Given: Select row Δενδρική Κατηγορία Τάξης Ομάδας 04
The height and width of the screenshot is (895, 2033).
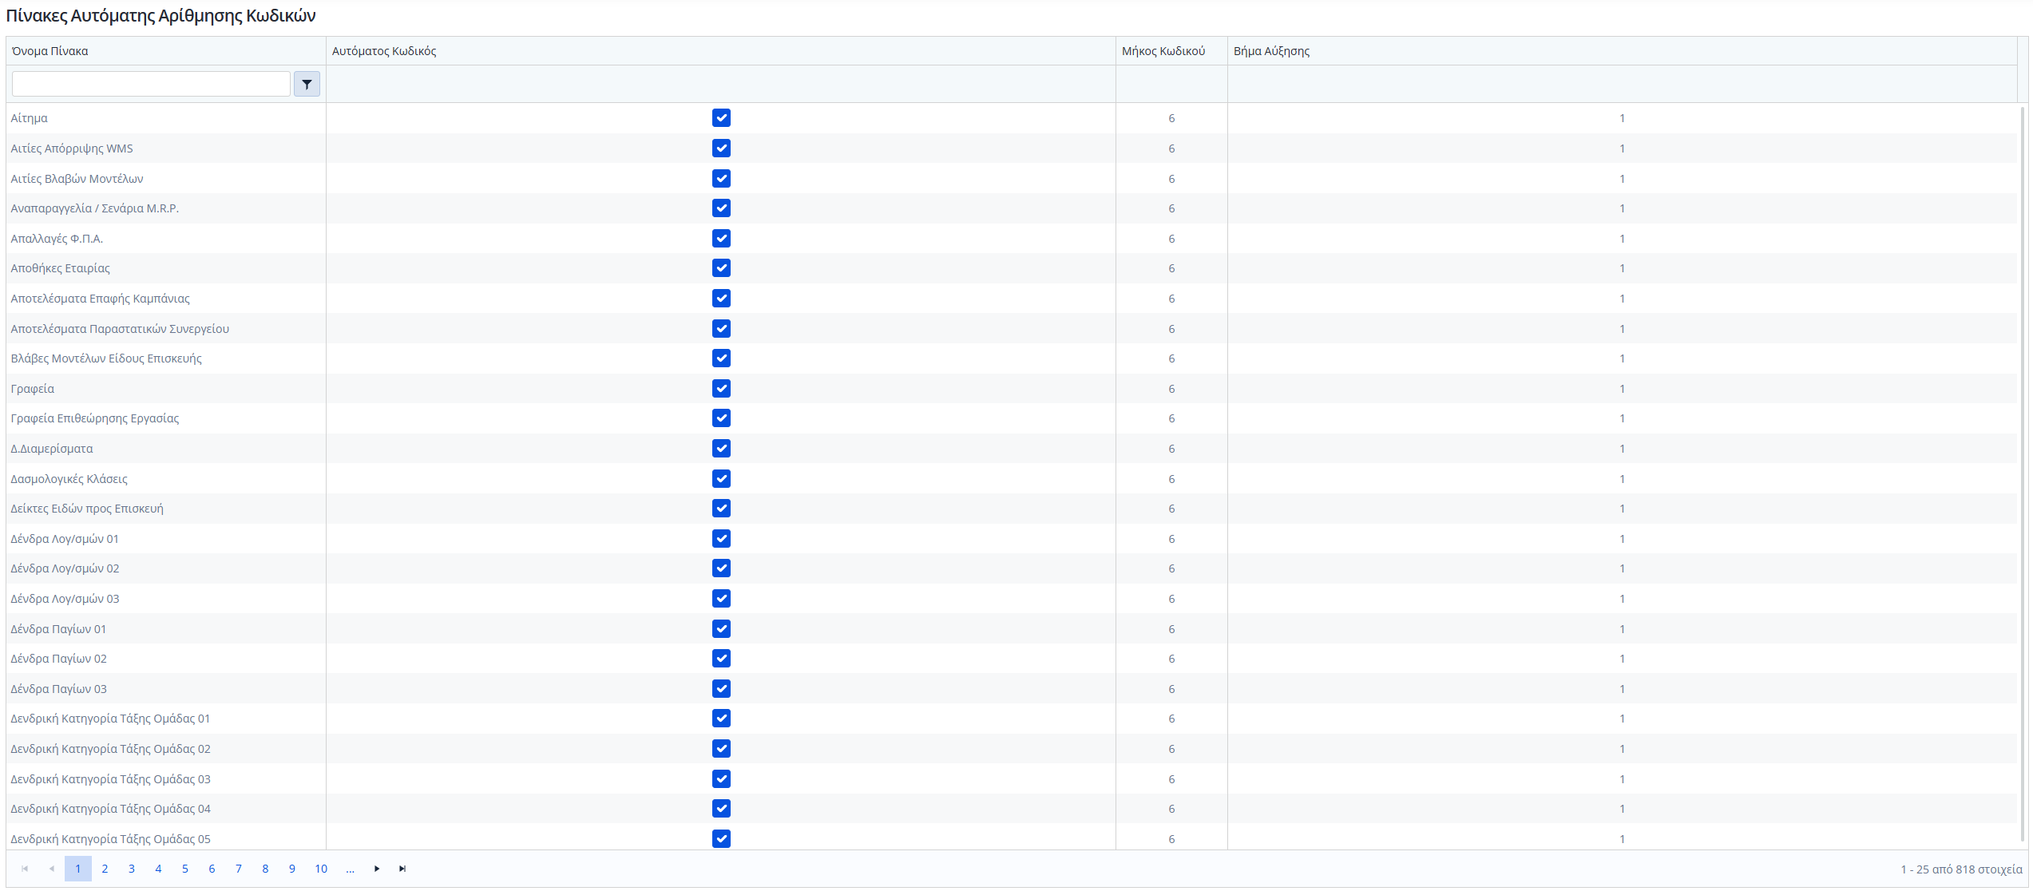Looking at the screenshot, I should (1012, 809).
